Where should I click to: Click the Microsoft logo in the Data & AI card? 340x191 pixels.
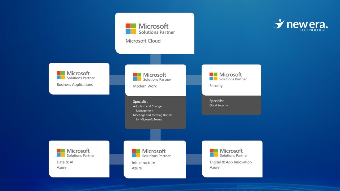[x=61, y=153]
